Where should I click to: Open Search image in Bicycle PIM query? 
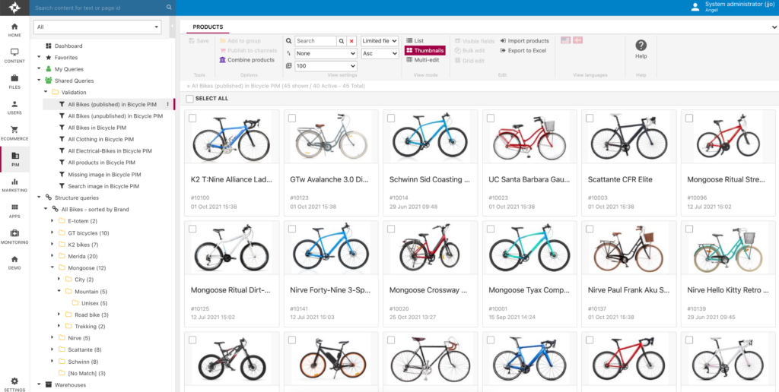[103, 187]
